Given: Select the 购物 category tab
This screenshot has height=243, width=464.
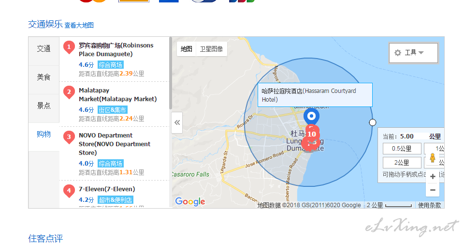Looking at the screenshot, I should pos(44,134).
